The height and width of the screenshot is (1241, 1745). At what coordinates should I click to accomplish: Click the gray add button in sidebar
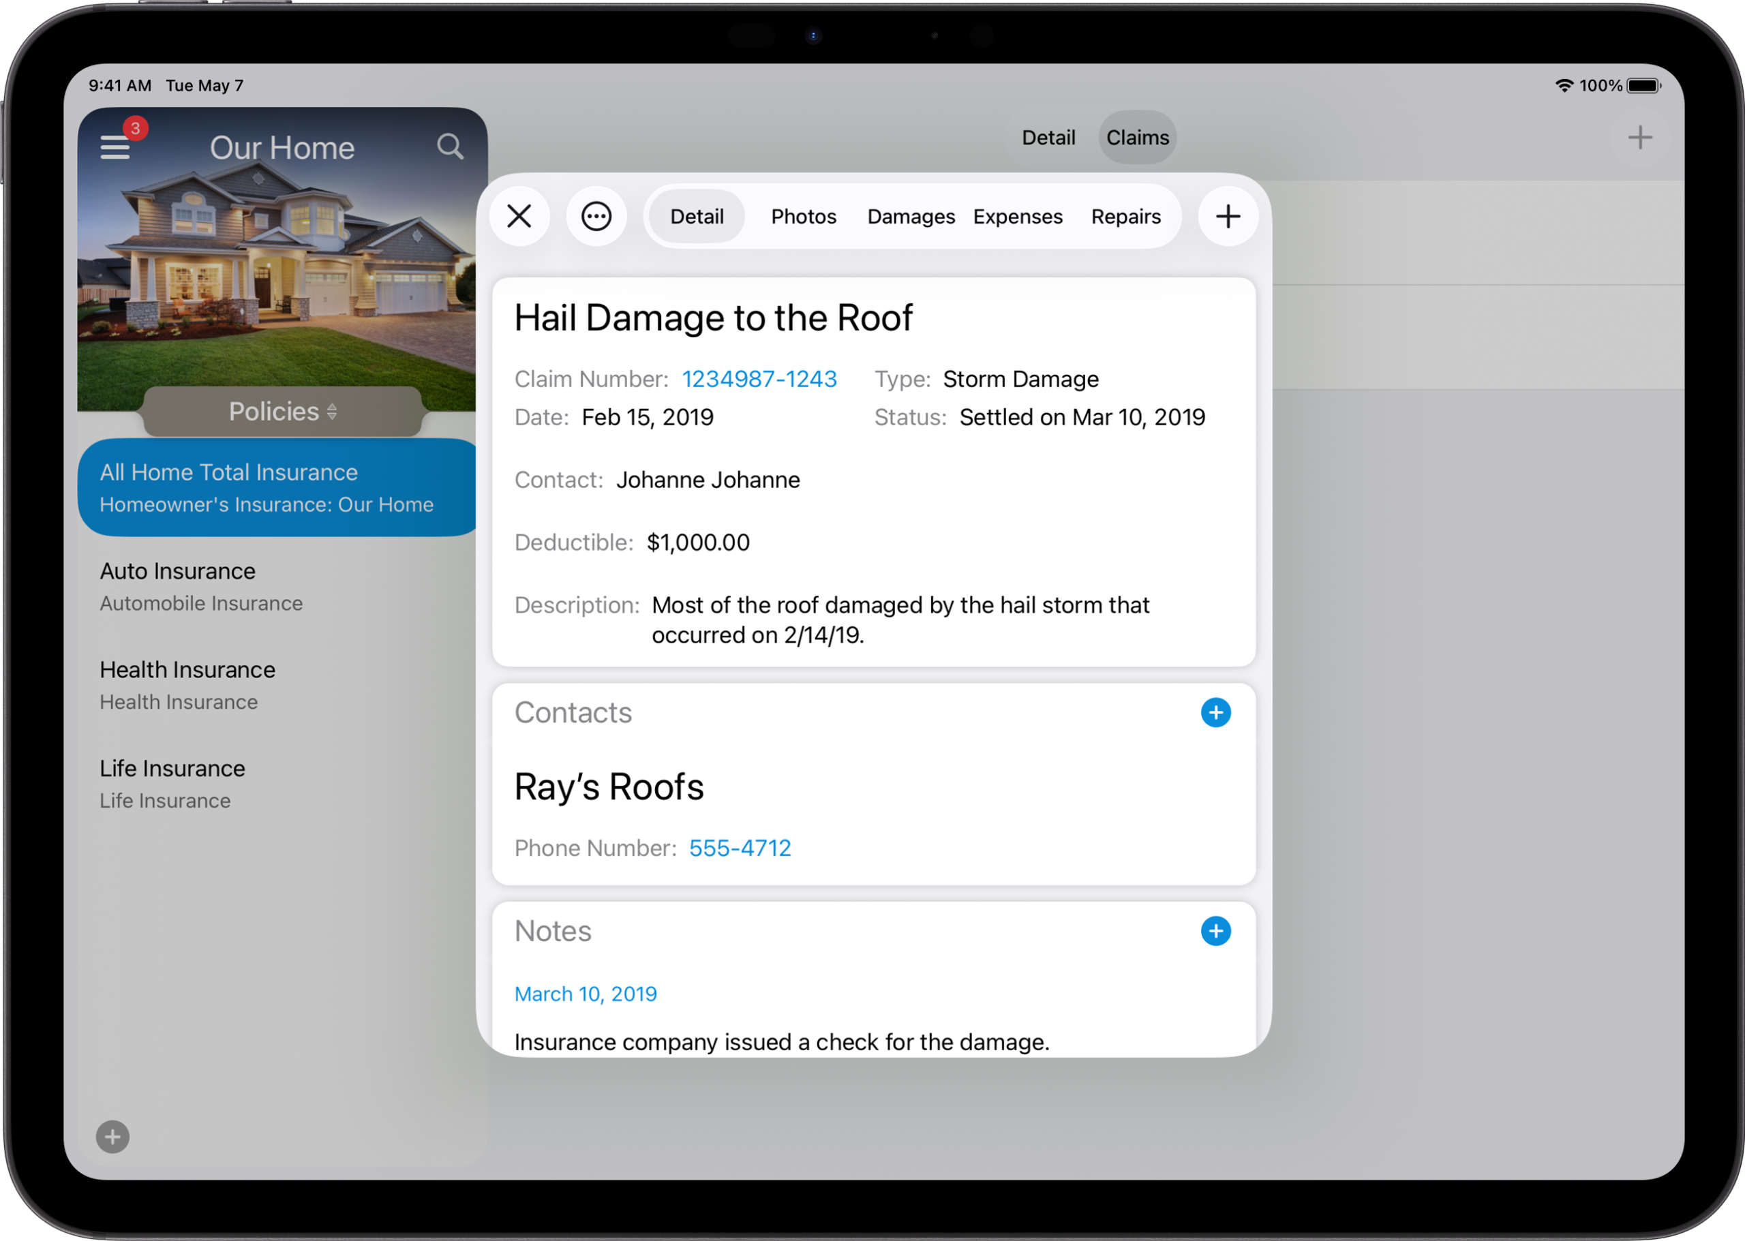(x=112, y=1136)
